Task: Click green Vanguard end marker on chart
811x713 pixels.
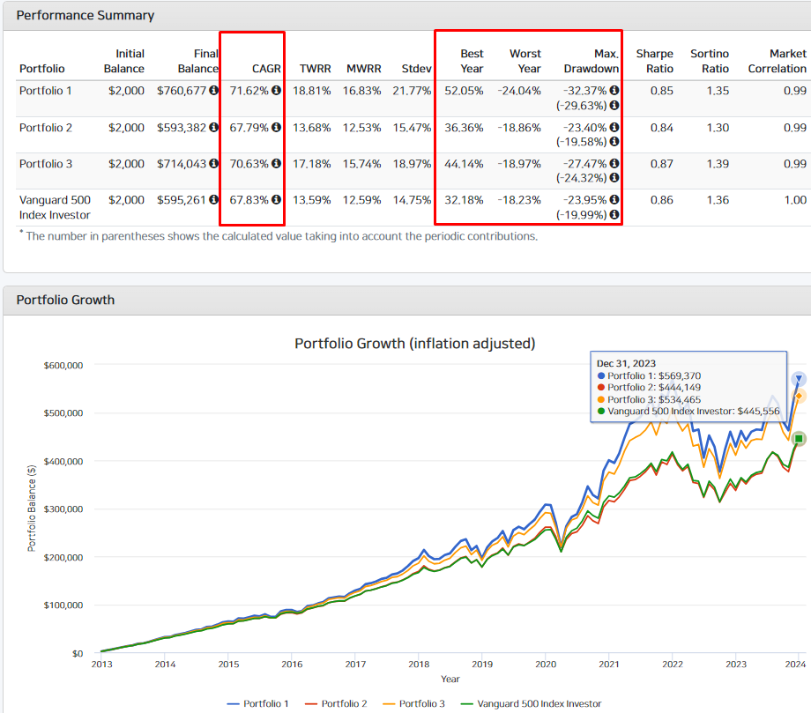Action: [x=799, y=438]
